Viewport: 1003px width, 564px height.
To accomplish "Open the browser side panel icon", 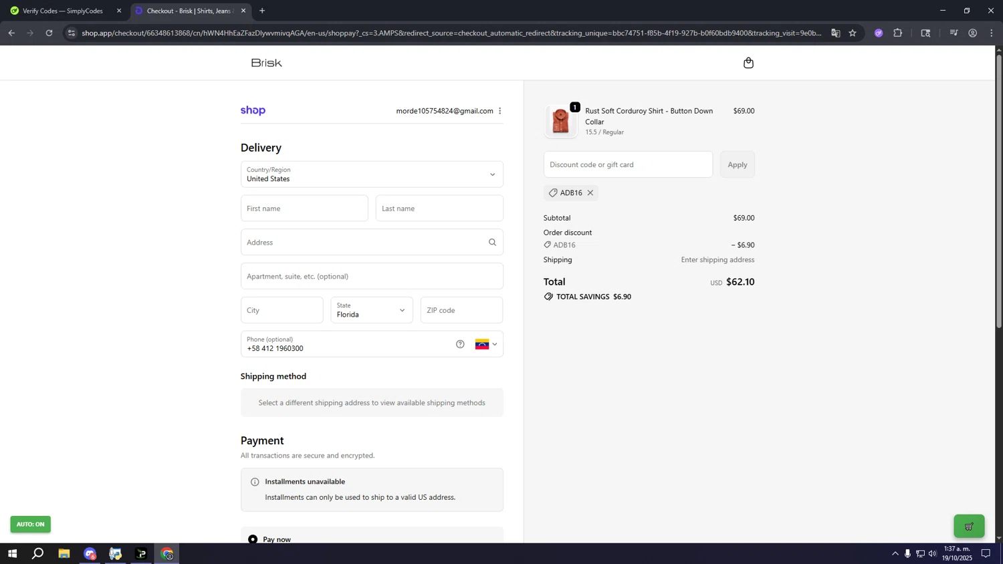I will [925, 33].
